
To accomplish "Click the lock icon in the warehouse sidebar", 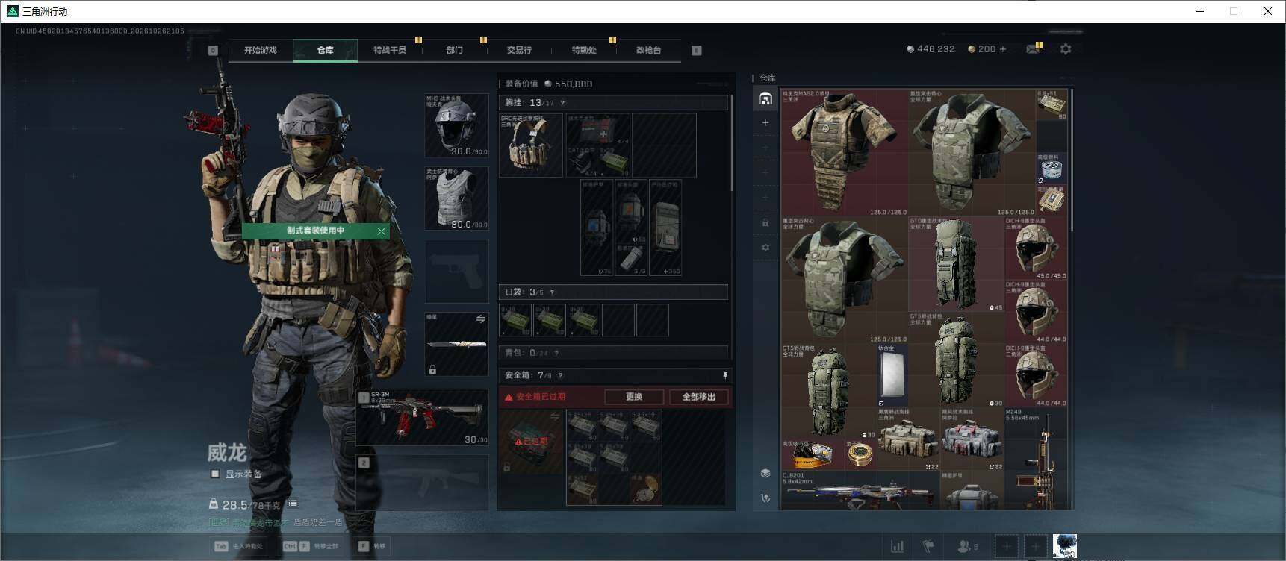I will (765, 222).
